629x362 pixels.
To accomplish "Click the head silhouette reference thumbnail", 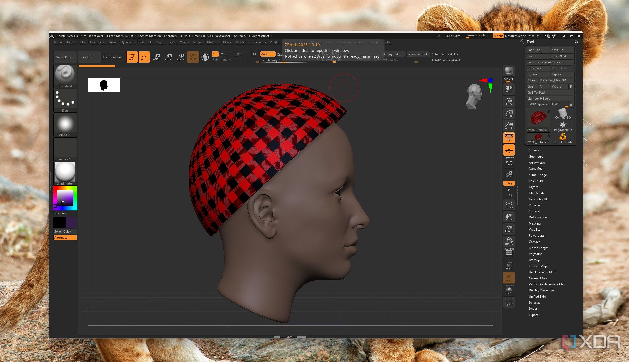I will [x=104, y=85].
